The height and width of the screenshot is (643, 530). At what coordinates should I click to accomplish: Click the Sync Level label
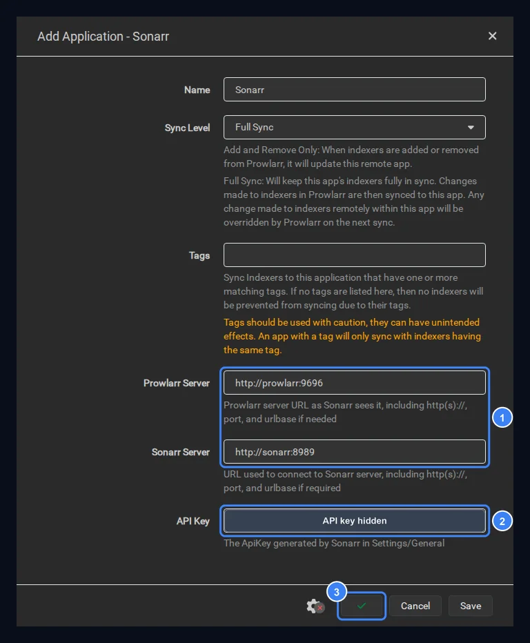tap(187, 128)
